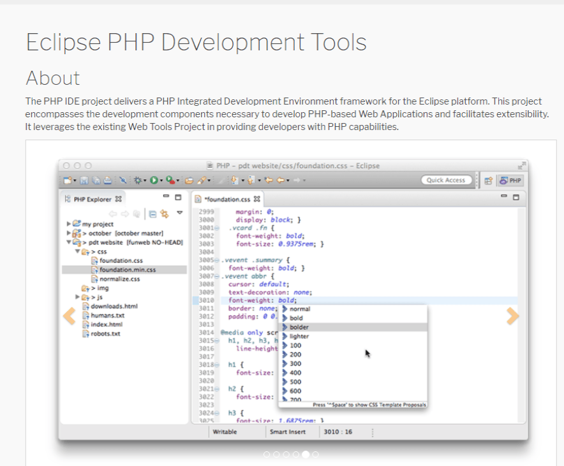Click the Save All toolbar icon
Image resolution: width=564 pixels, height=466 pixels.
pos(96,180)
